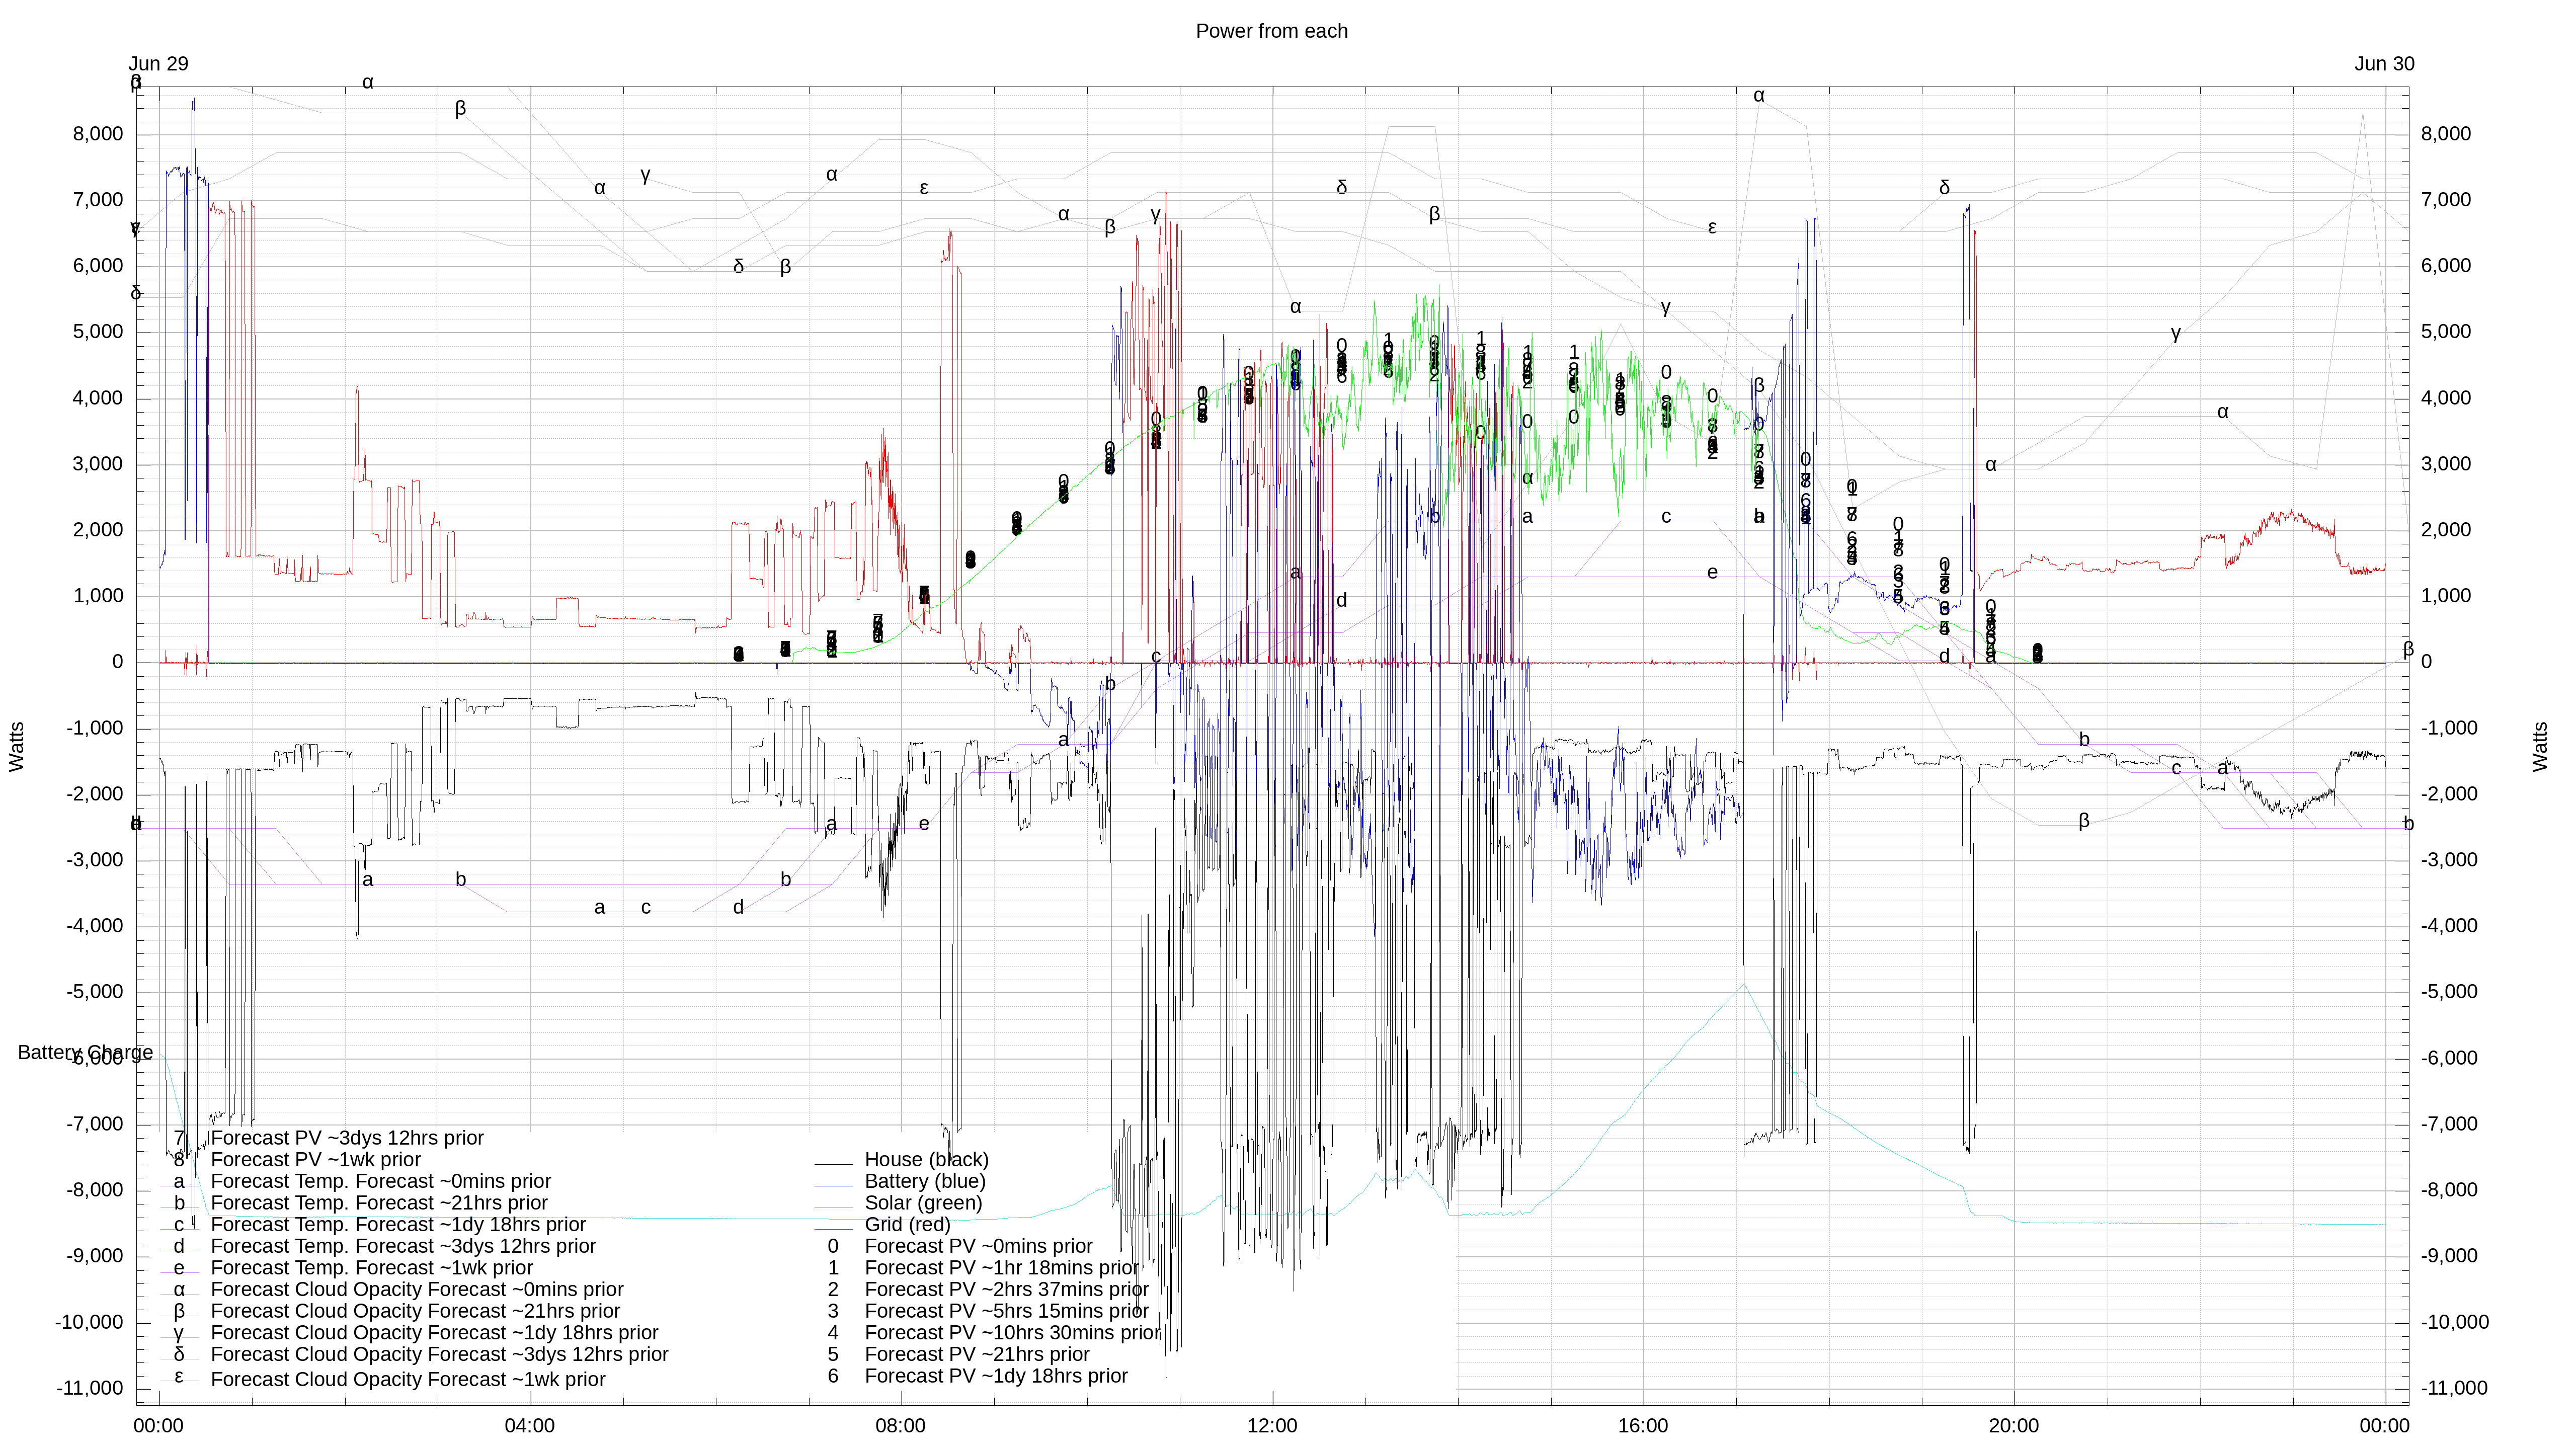Image resolution: width=2576 pixels, height=1449 pixels.
Task: Click legend 'Forecast PV ~1hr 18mins prior'
Action: pyautogui.click(x=1001, y=1268)
